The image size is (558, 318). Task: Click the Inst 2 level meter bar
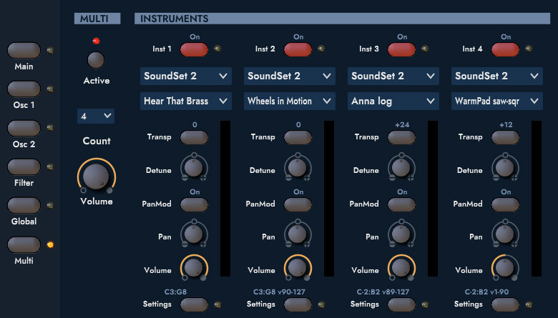(x=329, y=199)
